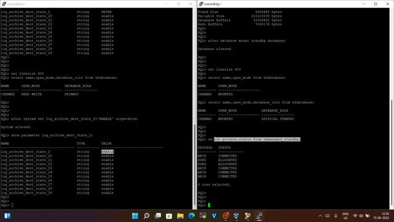Open the brush app beside VirtualBox
The height and width of the screenshot is (222, 394).
pos(247,216)
